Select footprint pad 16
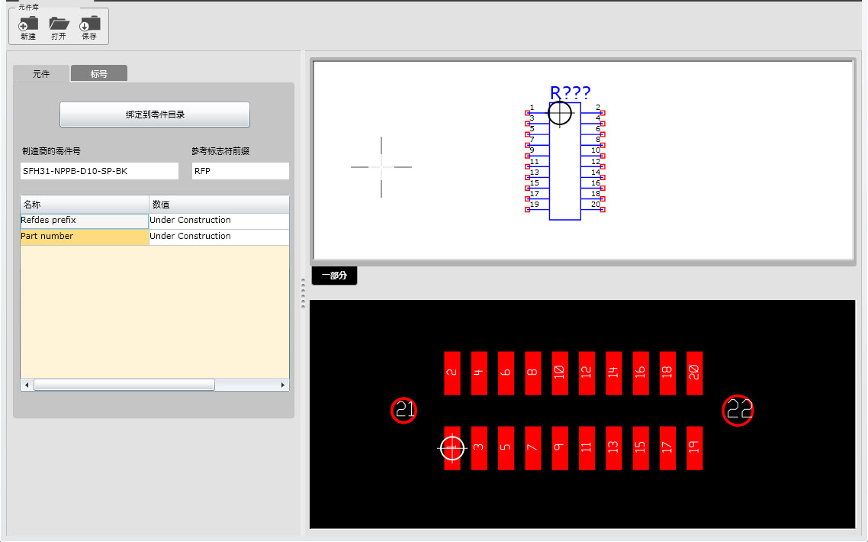Viewport: 868px width, 542px height. (x=641, y=373)
